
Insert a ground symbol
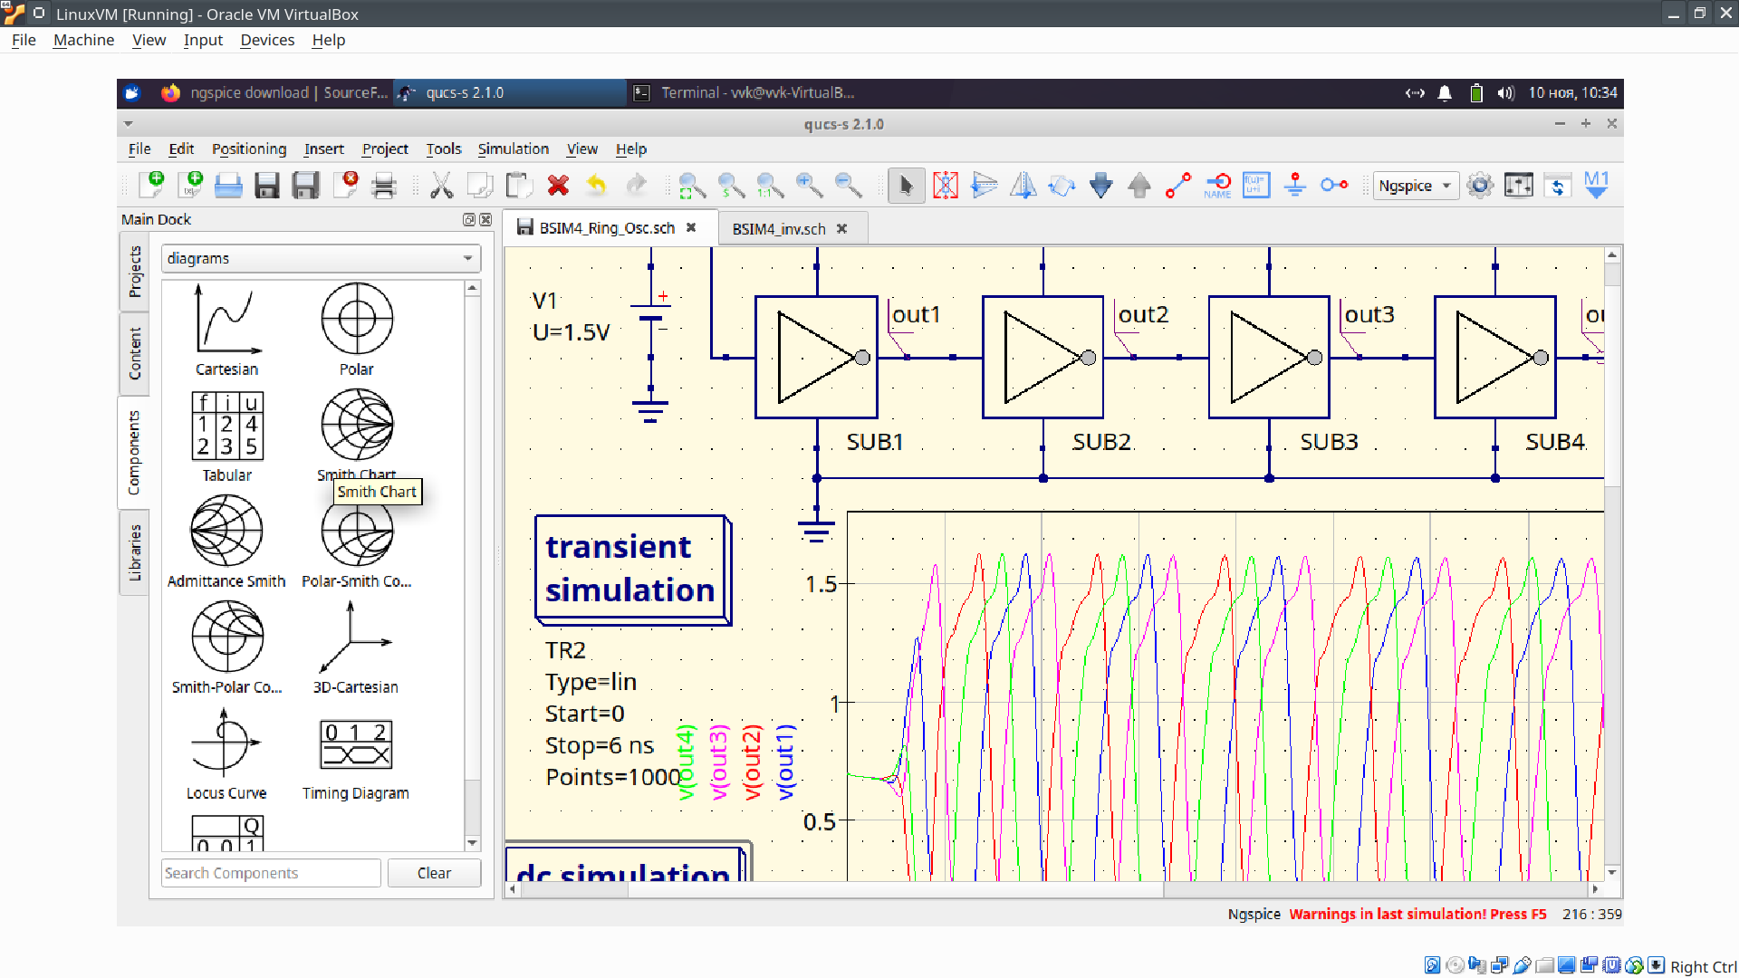click(1295, 186)
